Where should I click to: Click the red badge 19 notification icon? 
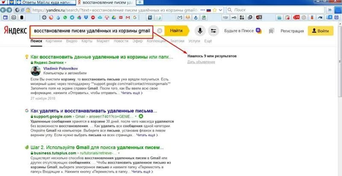point(296,17)
